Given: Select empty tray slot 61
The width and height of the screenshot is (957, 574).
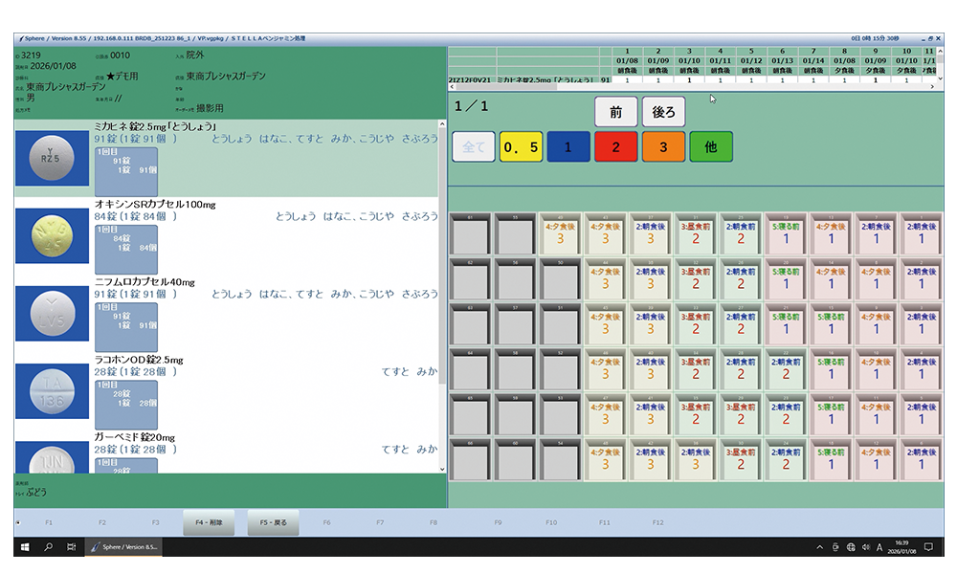Looking at the screenshot, I should click(470, 233).
